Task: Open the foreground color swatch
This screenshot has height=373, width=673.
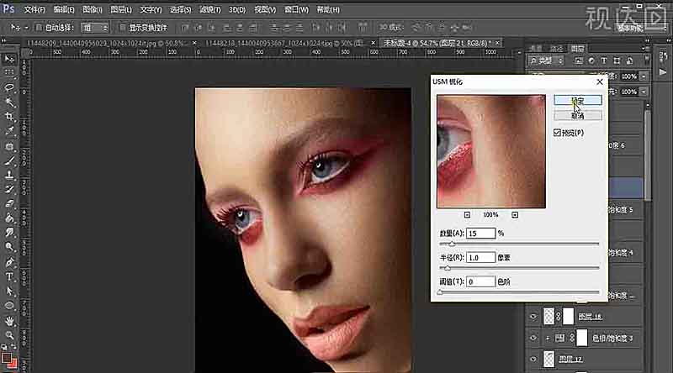Action: pos(7,358)
